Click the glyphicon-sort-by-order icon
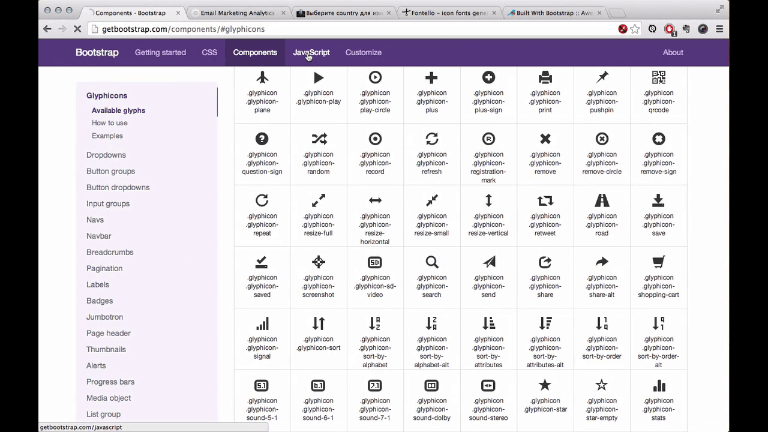The image size is (768, 432). (x=602, y=324)
